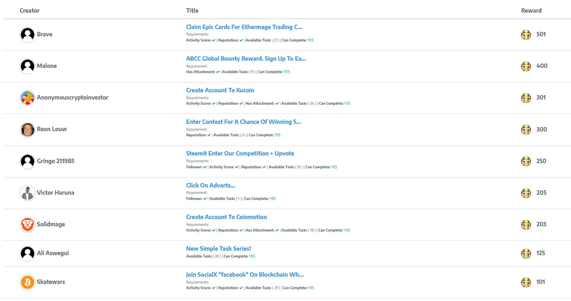The image size is (571, 301).
Task: Click the coin icon beside reward 300
Action: 526,130
